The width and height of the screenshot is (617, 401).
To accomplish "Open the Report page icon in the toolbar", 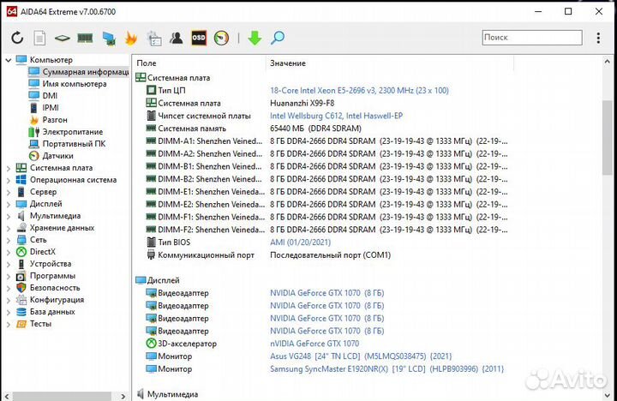I will (39, 39).
